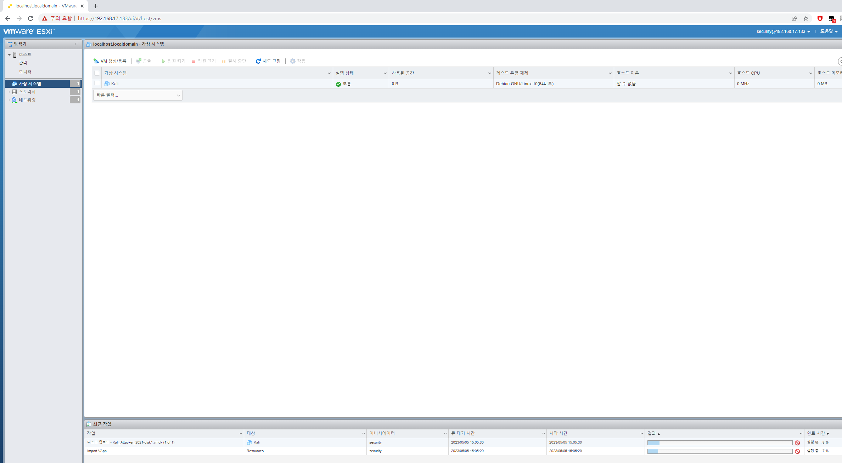Click the refresh (새로 고침) icon
Screen dimensions: 842x463
[258, 61]
